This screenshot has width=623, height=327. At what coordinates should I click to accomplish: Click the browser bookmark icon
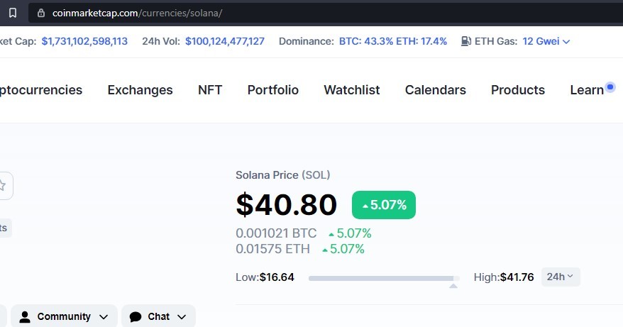tap(13, 13)
